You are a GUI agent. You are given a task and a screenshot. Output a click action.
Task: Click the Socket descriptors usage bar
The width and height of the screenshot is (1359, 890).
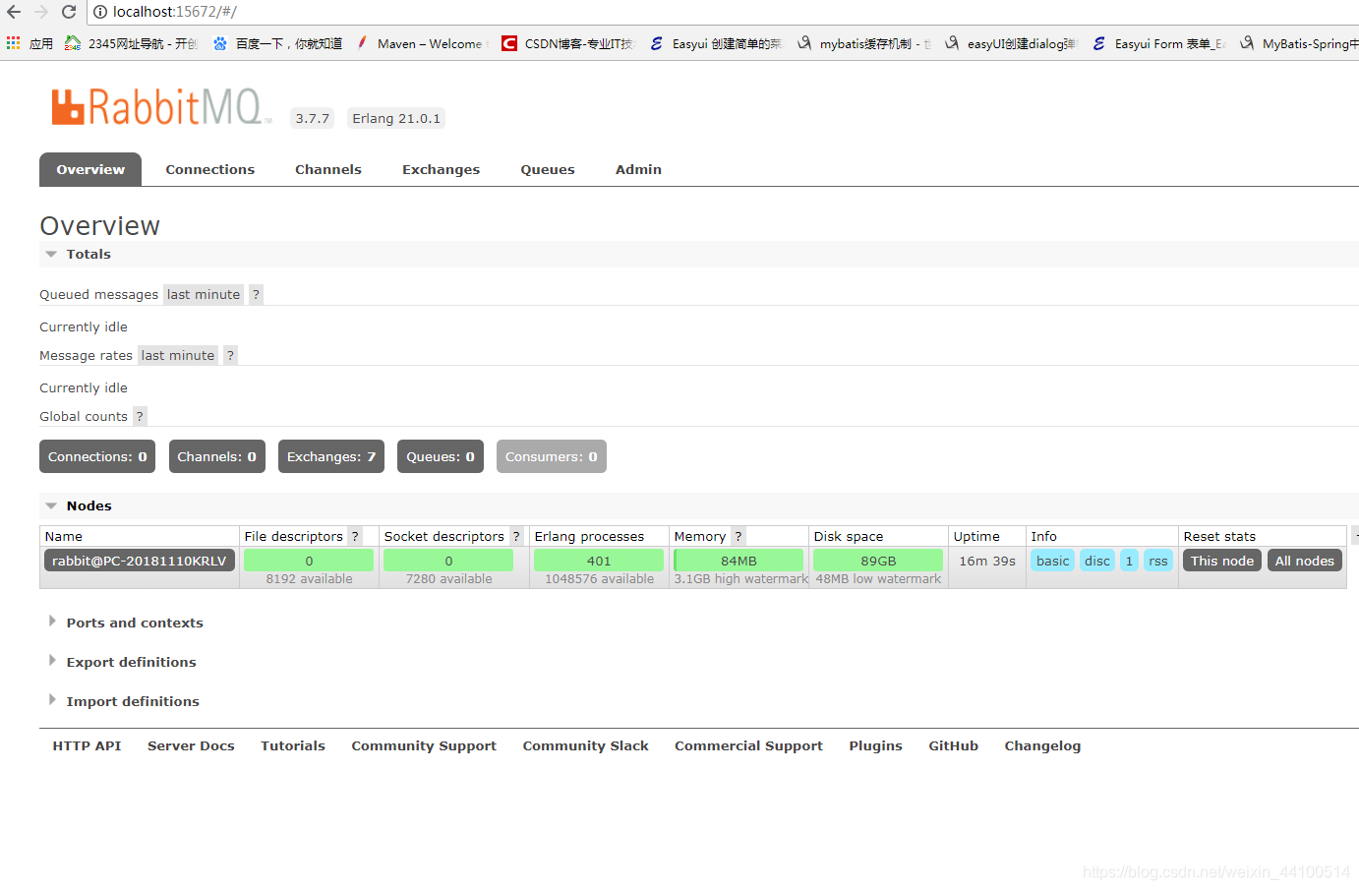point(448,561)
